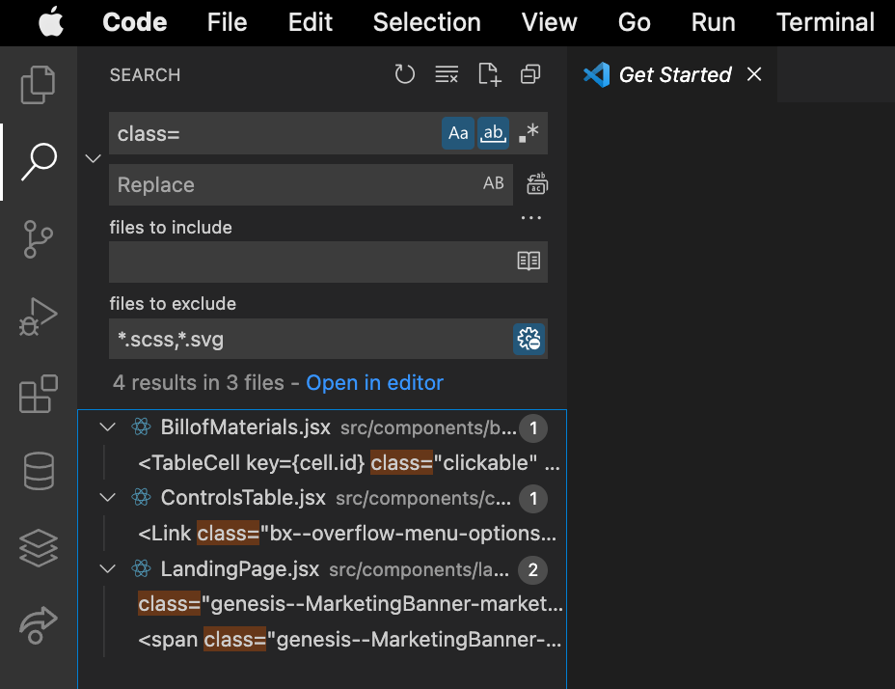This screenshot has width=895, height=689.
Task: Click Replace All button
Action: click(537, 183)
